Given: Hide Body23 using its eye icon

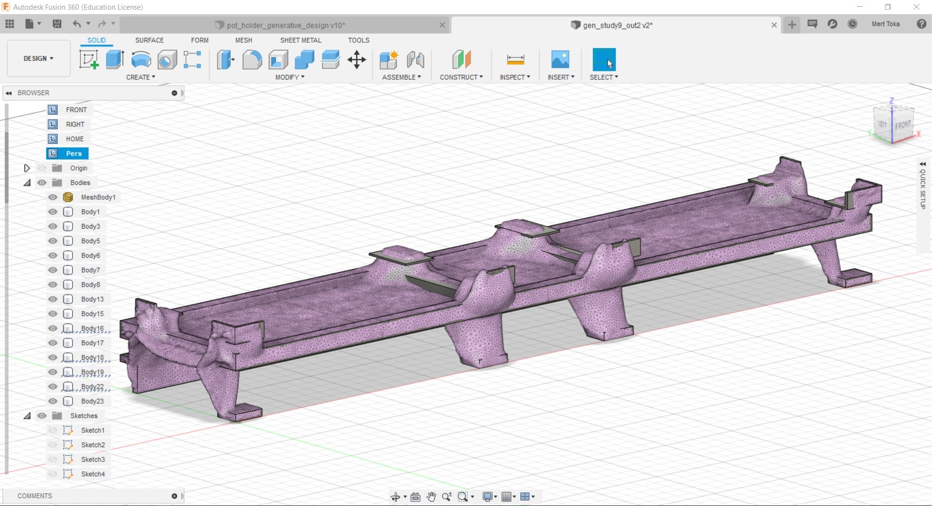Looking at the screenshot, I should (53, 401).
